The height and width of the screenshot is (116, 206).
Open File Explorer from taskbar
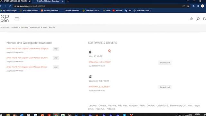(x=8, y=115)
